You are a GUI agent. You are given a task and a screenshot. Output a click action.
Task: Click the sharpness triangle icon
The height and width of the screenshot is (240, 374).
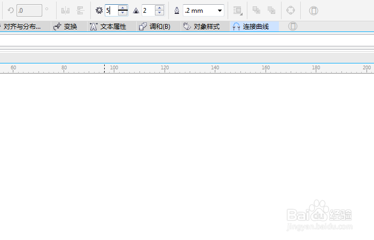point(136,11)
